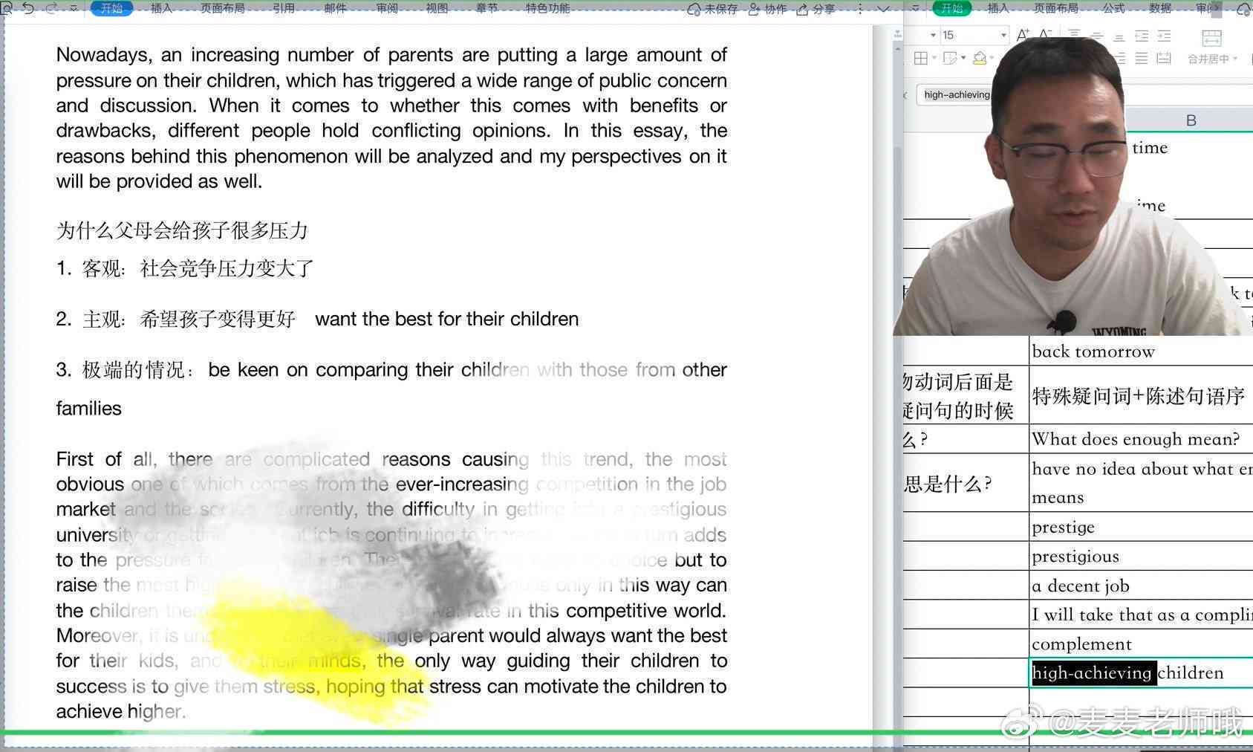Screen dimensions: 1253x752
Task: Click the cell style pencil icon
Action: point(950,58)
